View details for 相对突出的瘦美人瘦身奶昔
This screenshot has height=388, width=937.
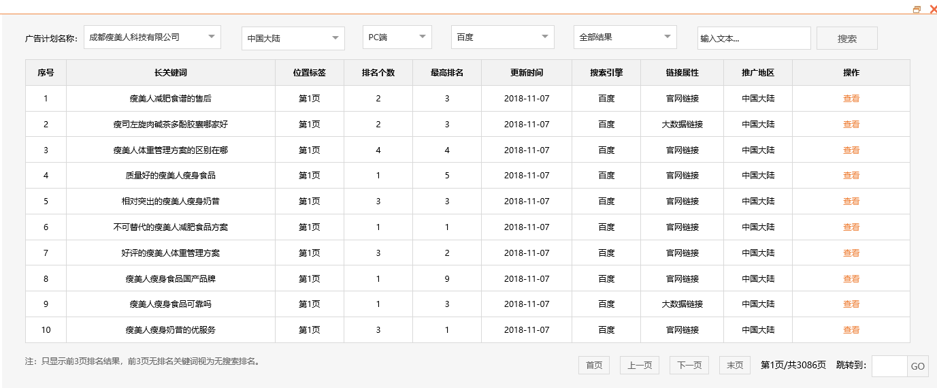pos(851,201)
